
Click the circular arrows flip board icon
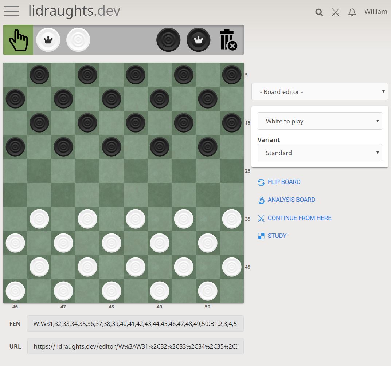(x=261, y=182)
